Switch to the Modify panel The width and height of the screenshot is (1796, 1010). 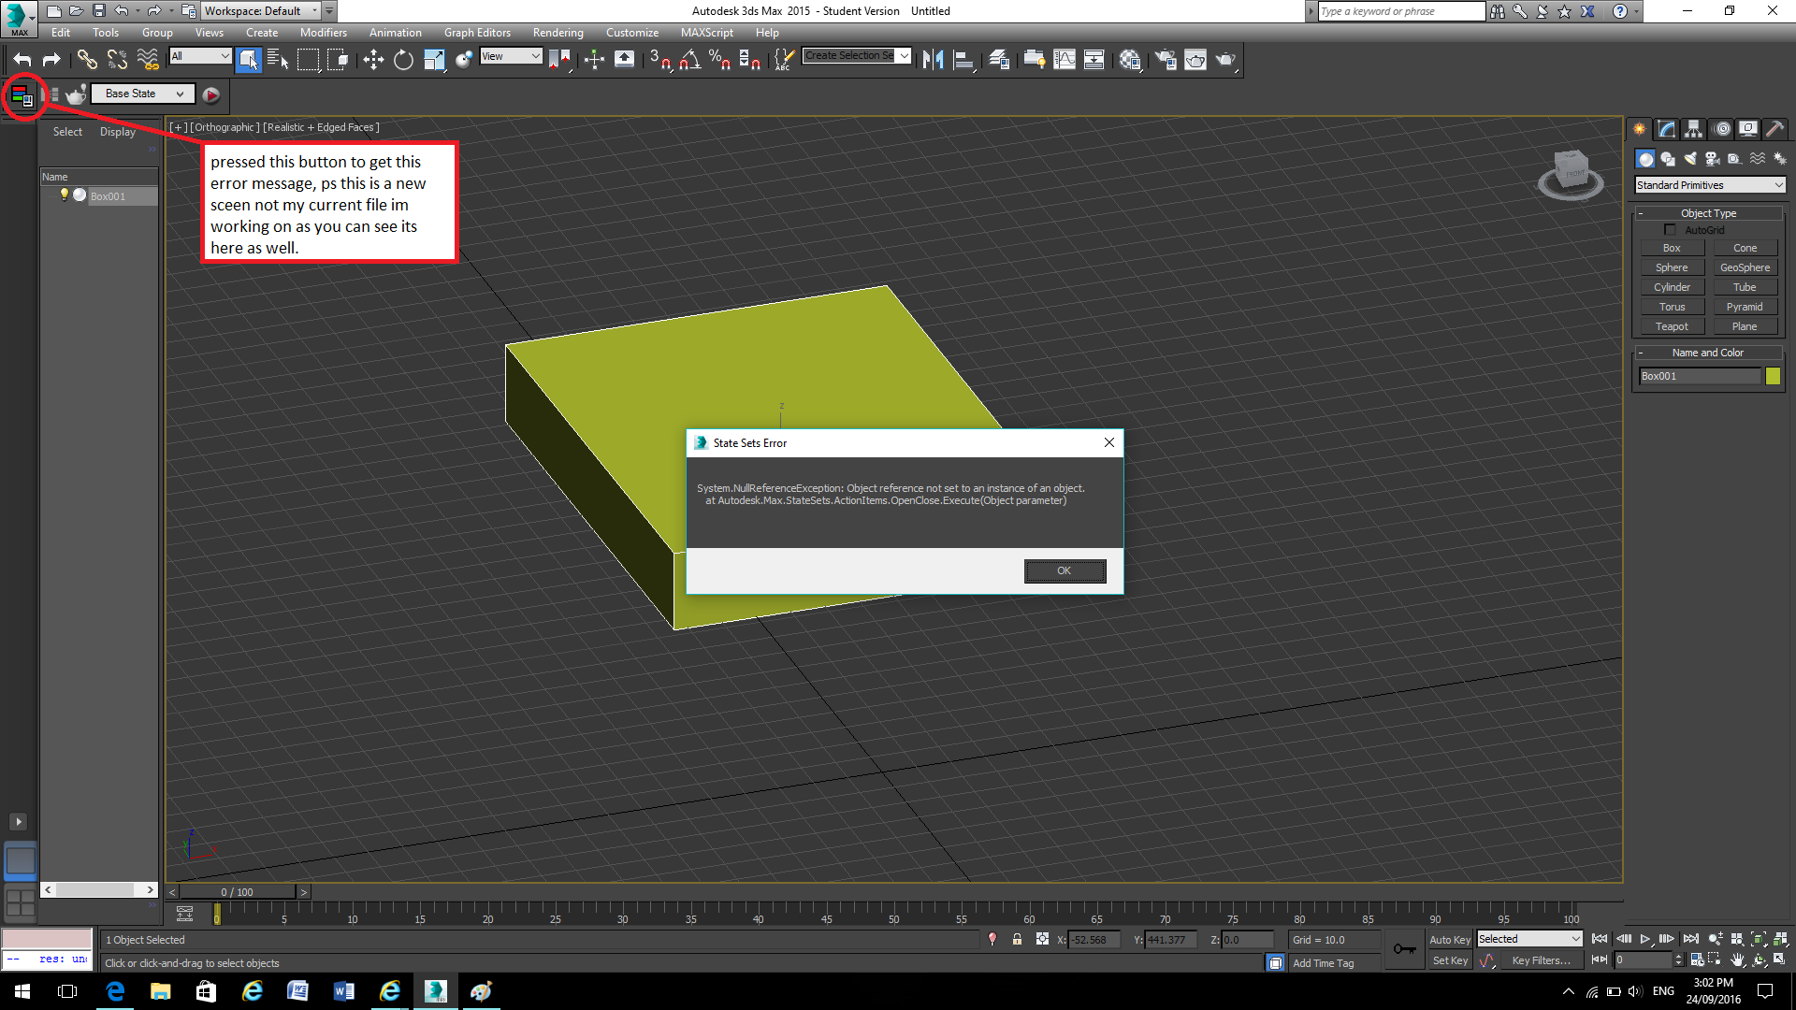(1666, 129)
